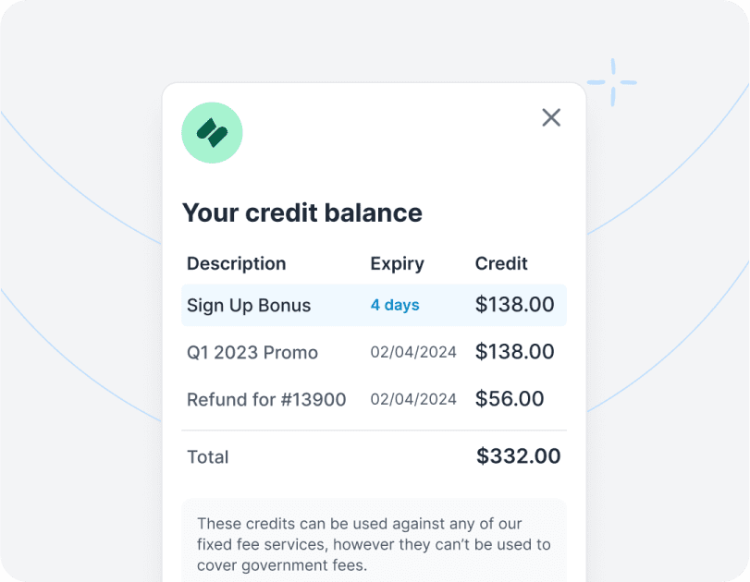Select the highlighted Sign Up Bonus row
This screenshot has width=750, height=582.
tap(374, 305)
